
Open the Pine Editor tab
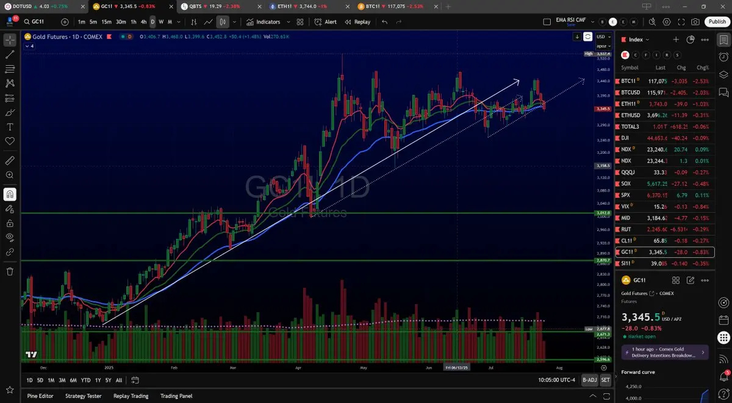[40, 396]
